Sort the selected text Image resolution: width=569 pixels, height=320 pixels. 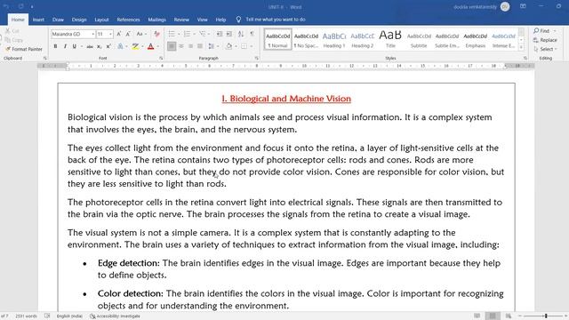(241, 34)
